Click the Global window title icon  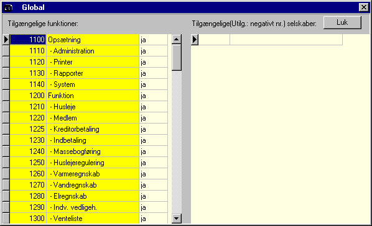[8, 7]
